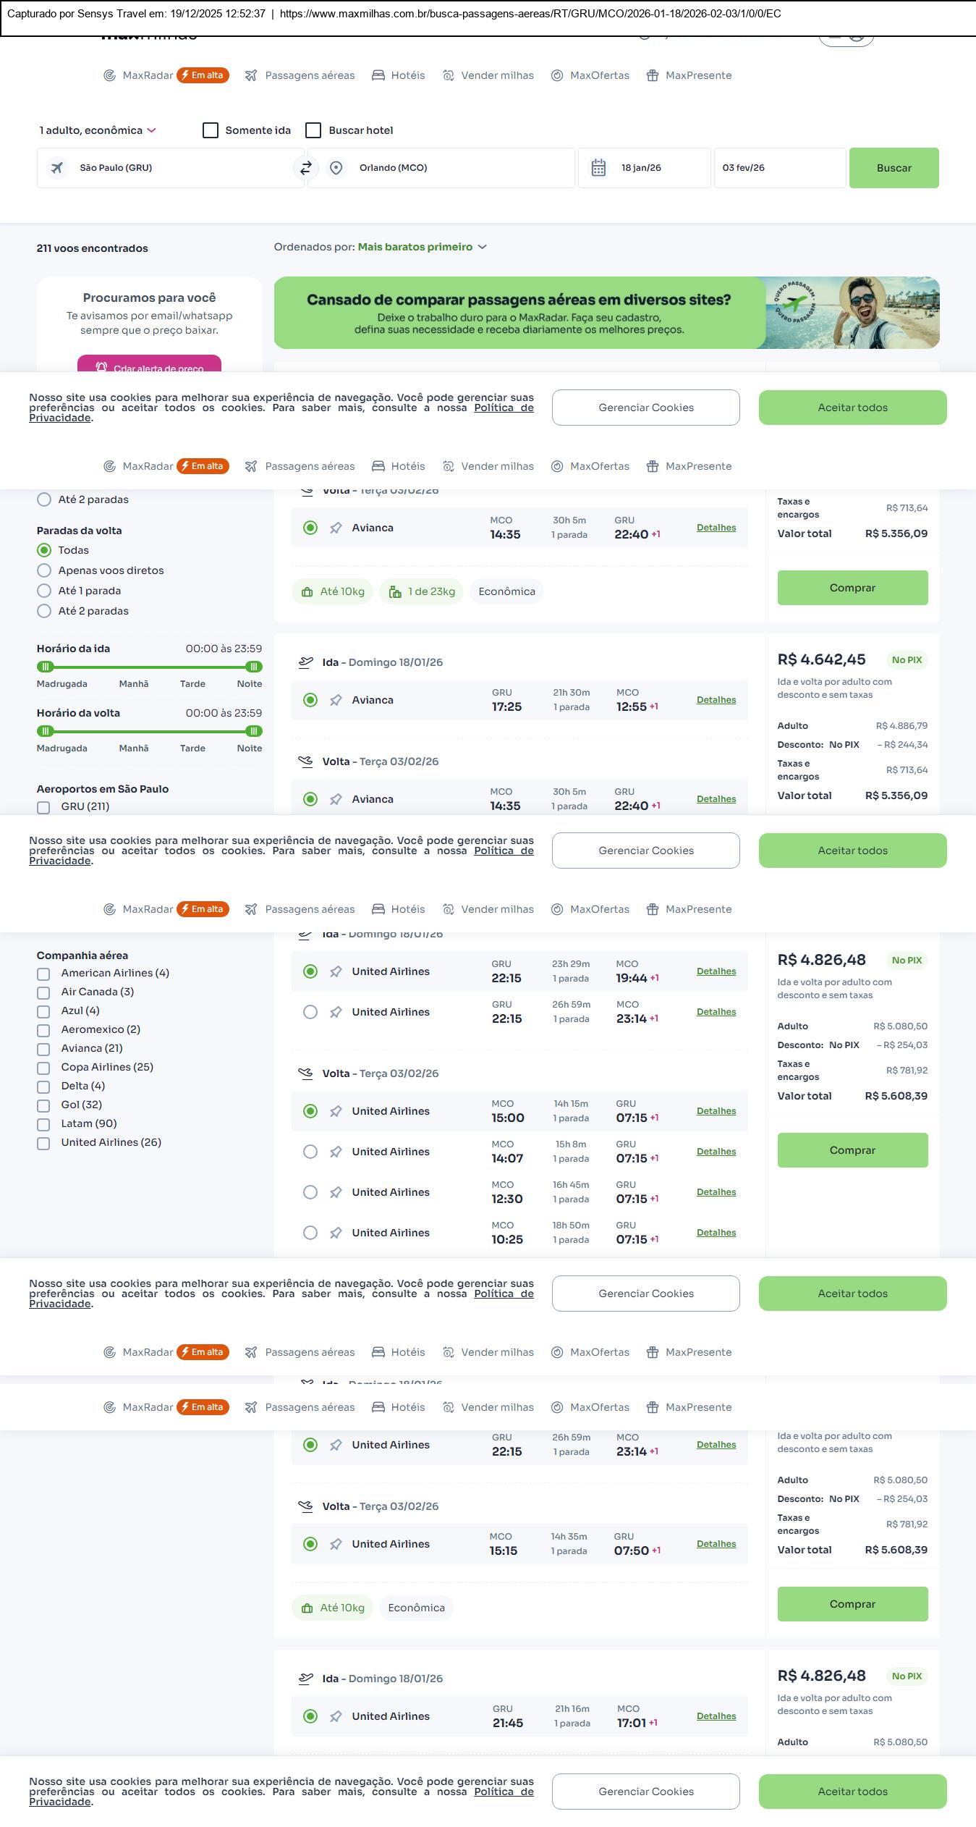
Task: Click the suitcase icon on 1 de 23kg
Action: [x=395, y=592]
